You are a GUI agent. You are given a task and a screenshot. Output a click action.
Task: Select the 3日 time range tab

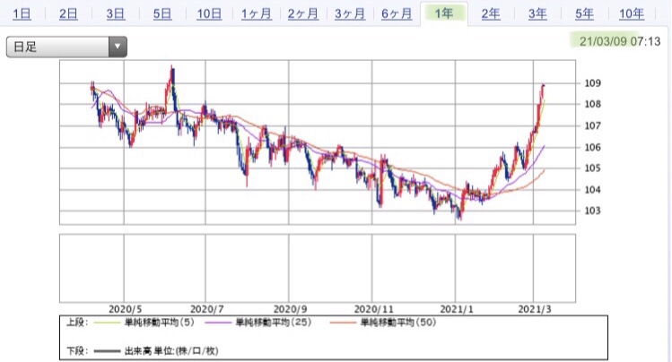click(116, 14)
